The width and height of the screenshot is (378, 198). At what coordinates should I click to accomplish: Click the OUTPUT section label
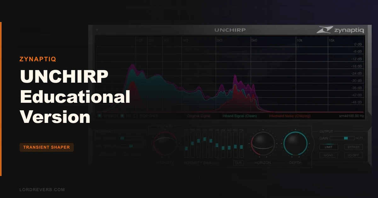click(326, 131)
